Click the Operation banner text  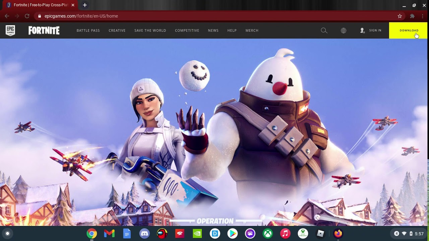pos(215,221)
